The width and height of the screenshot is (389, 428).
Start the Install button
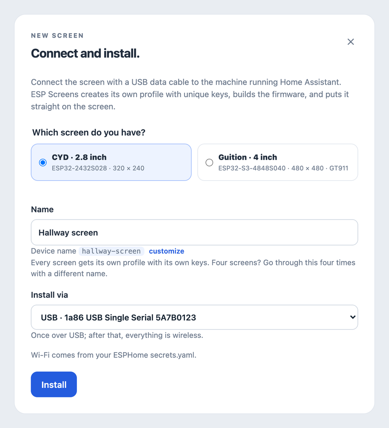tap(54, 384)
